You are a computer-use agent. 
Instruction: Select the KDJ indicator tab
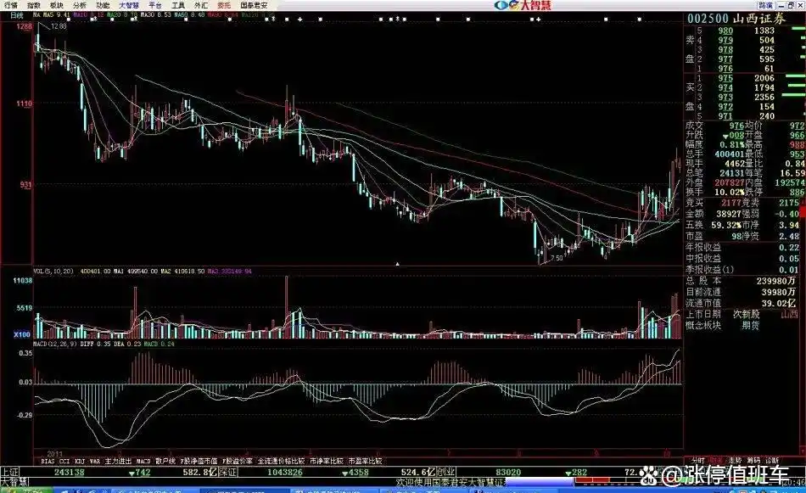pyautogui.click(x=80, y=461)
